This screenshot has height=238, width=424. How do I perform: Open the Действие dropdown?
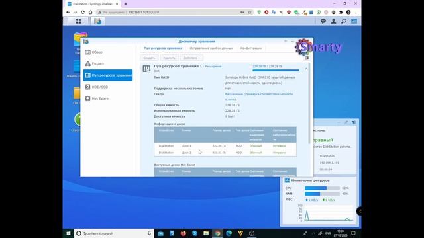(191, 58)
